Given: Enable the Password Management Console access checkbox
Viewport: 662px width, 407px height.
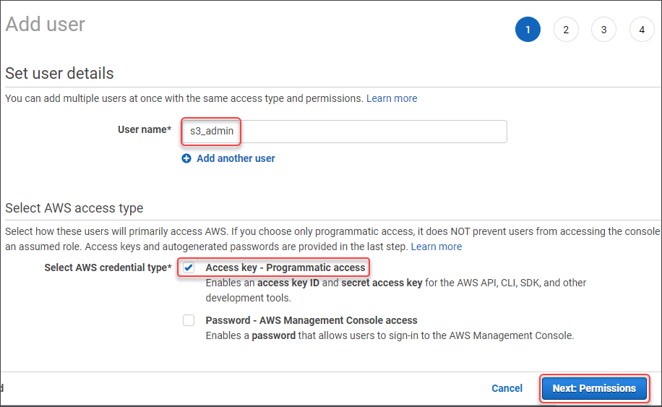Looking at the screenshot, I should [189, 320].
